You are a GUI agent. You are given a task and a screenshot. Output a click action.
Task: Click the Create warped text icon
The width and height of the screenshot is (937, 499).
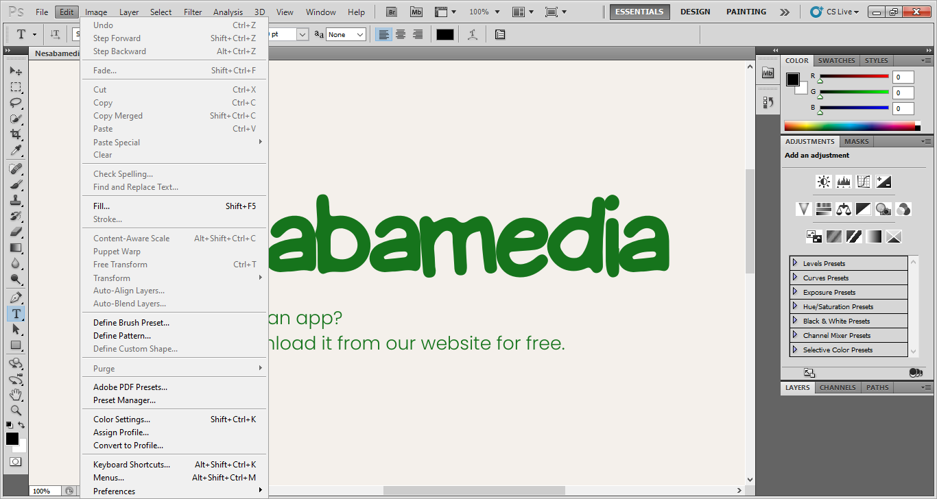pos(472,34)
